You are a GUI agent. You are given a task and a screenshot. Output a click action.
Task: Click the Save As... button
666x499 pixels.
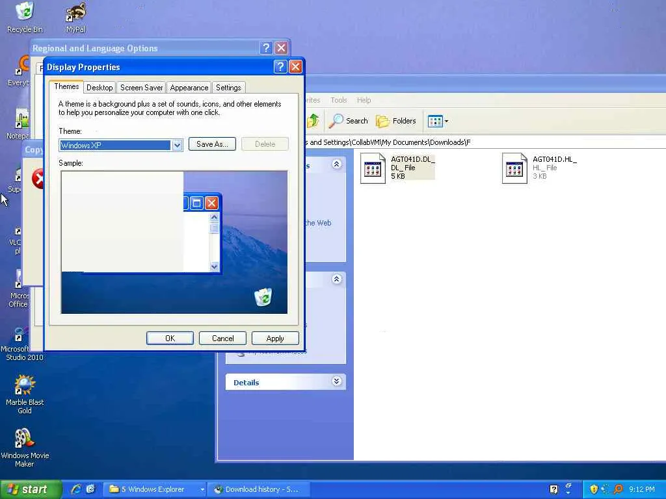pos(212,144)
